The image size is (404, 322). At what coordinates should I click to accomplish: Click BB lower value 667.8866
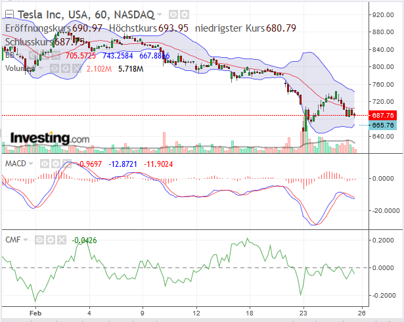(x=154, y=56)
